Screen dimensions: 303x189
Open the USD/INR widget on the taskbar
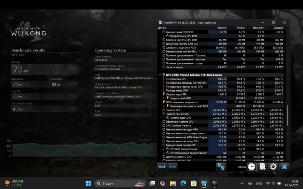(14, 183)
